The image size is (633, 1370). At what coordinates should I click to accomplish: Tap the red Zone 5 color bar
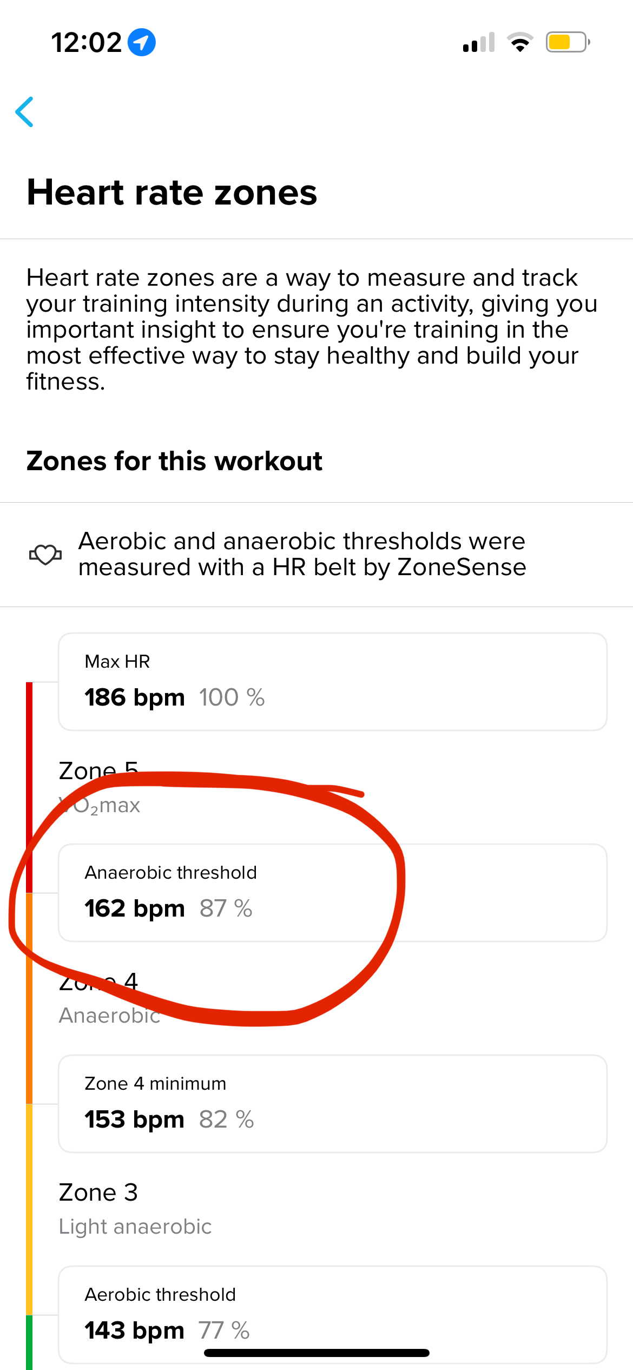click(x=29, y=787)
